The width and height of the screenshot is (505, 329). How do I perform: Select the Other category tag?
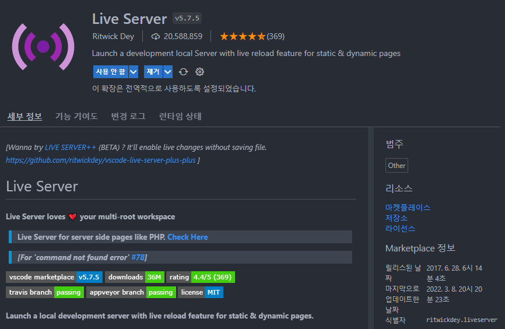(x=397, y=166)
